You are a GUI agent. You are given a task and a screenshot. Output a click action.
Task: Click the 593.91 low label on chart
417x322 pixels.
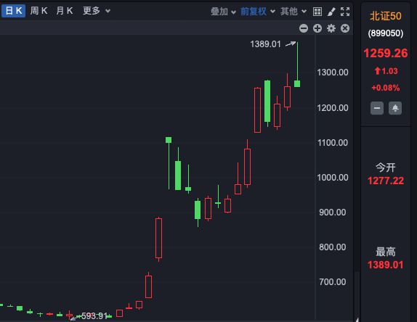click(x=94, y=316)
